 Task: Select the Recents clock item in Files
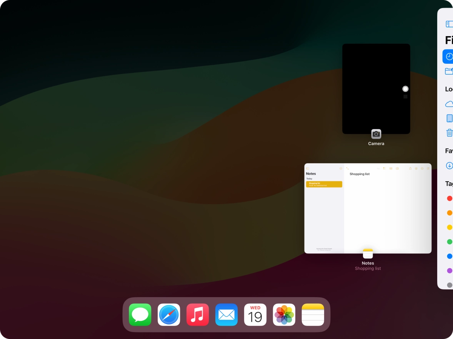(449, 56)
